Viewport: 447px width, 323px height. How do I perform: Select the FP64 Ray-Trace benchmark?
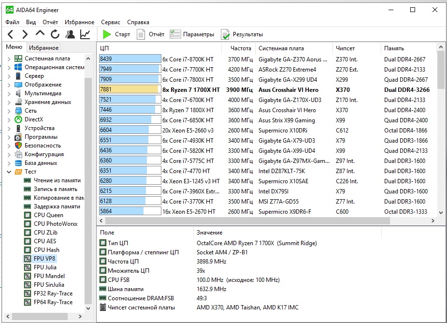53,302
